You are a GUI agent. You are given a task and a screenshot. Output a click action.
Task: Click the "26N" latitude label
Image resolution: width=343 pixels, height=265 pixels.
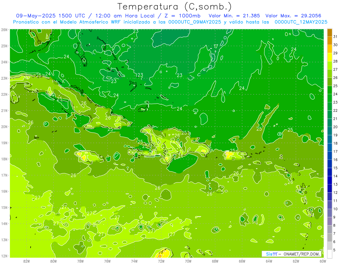point(4,30)
